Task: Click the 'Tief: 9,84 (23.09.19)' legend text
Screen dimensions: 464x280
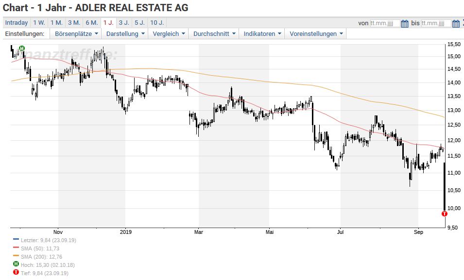Action: pos(44,274)
